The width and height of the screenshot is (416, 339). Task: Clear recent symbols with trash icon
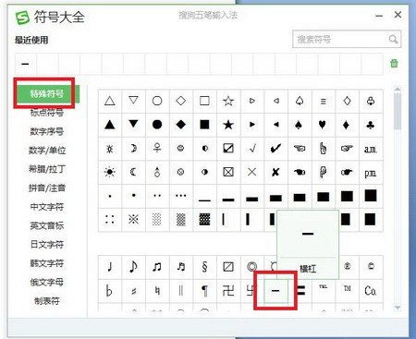394,64
